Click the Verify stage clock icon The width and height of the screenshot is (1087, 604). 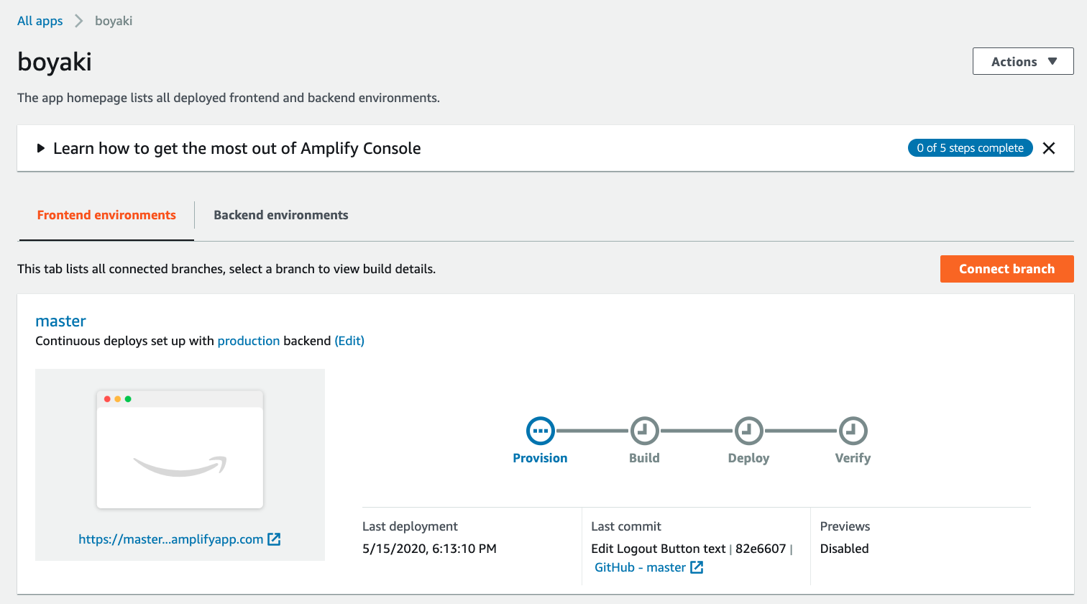853,431
